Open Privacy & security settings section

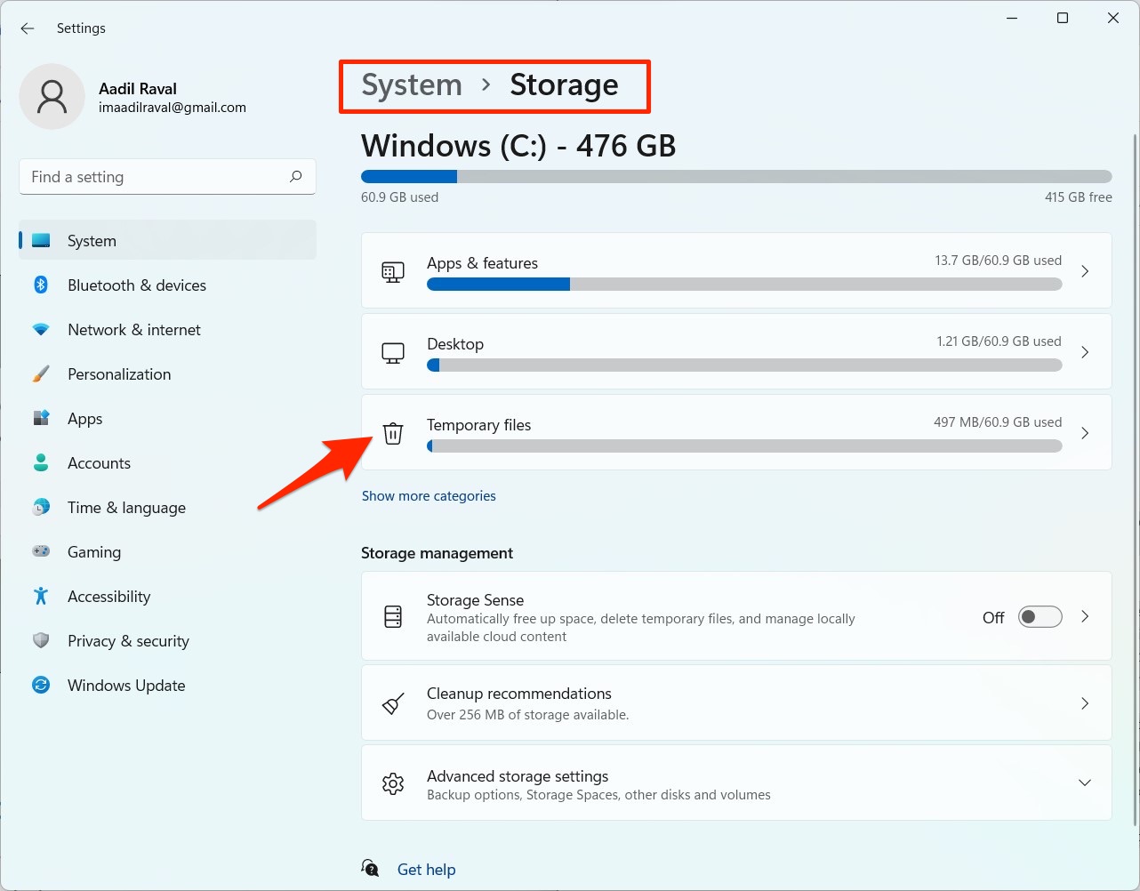tap(128, 641)
